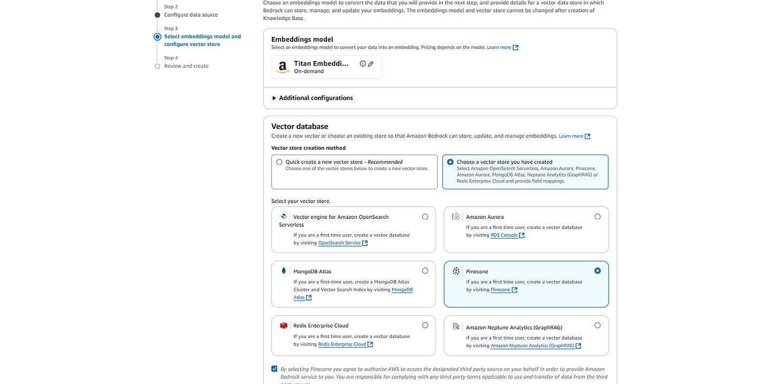This screenshot has width=779, height=384.
Task: Select the MongoDB Atlas radio button
Action: (x=425, y=271)
